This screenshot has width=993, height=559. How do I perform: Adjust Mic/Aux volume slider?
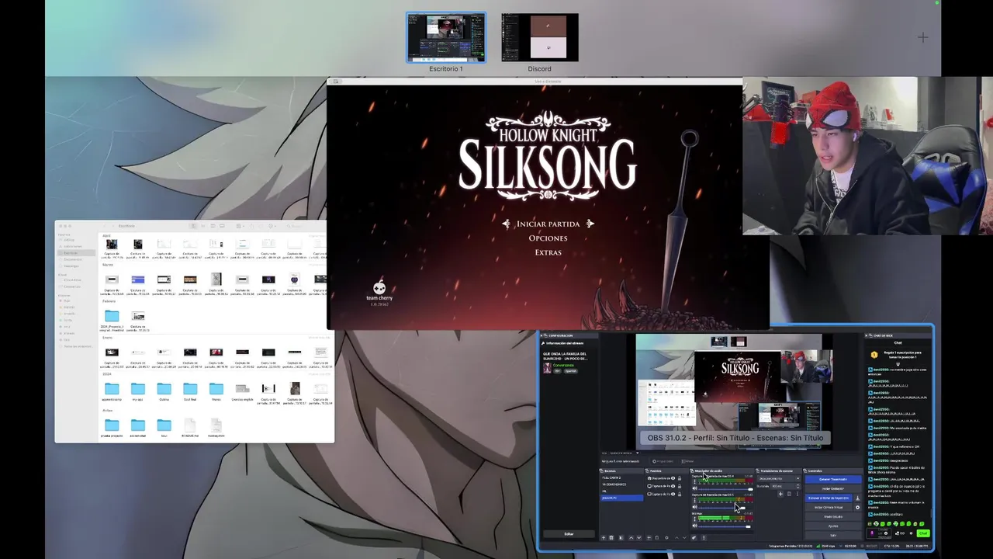pos(726,526)
